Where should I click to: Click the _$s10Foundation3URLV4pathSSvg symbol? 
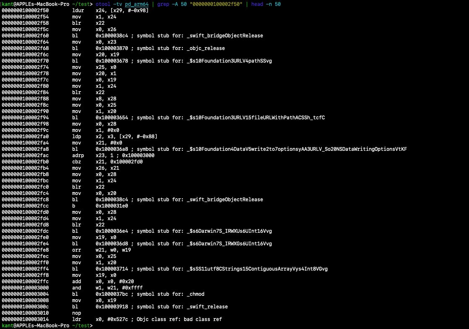(229, 61)
